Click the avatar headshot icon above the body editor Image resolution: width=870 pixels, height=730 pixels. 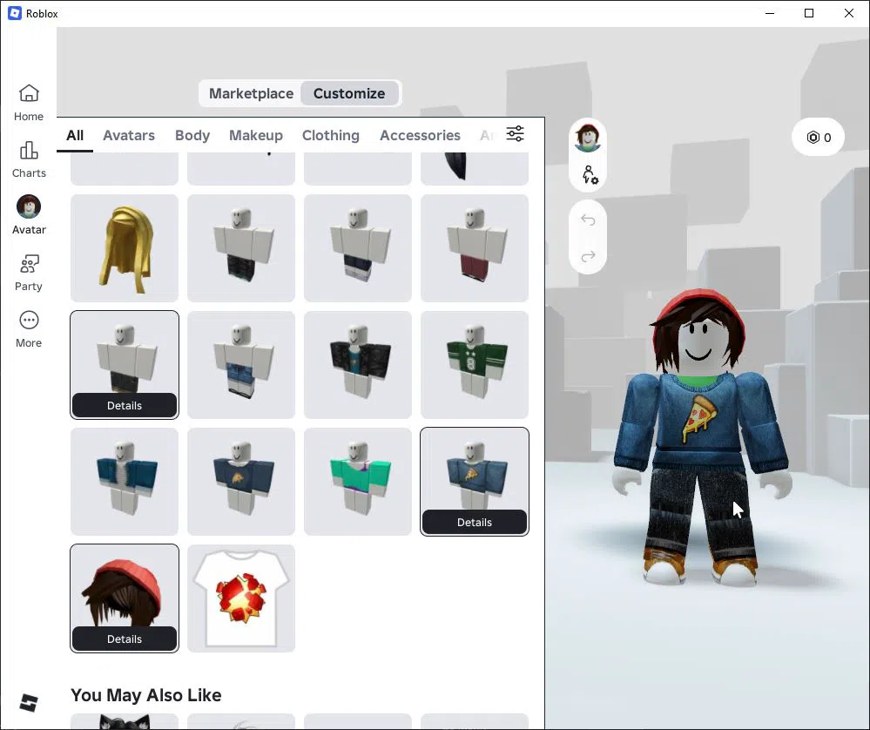pos(588,137)
